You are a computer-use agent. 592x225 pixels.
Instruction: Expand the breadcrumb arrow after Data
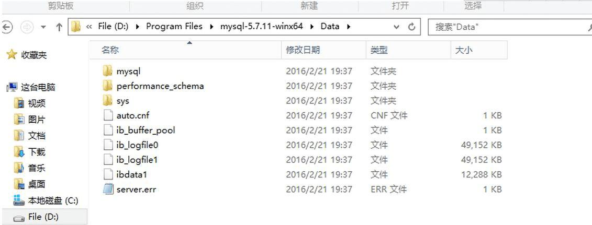click(349, 27)
